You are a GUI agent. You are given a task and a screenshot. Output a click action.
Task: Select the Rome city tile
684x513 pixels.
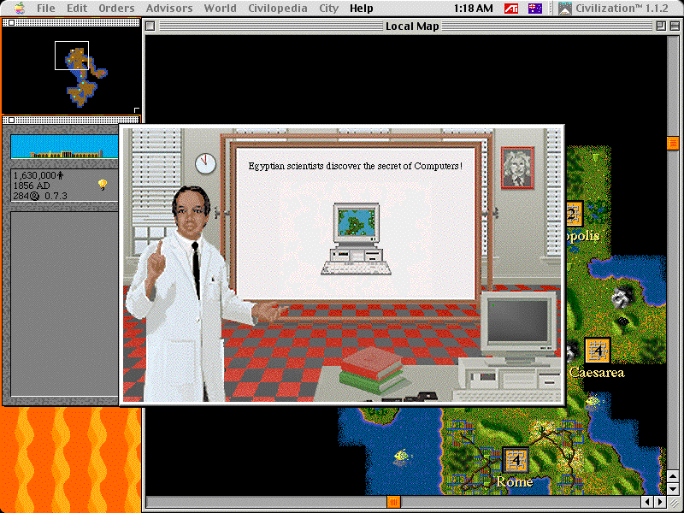516,460
